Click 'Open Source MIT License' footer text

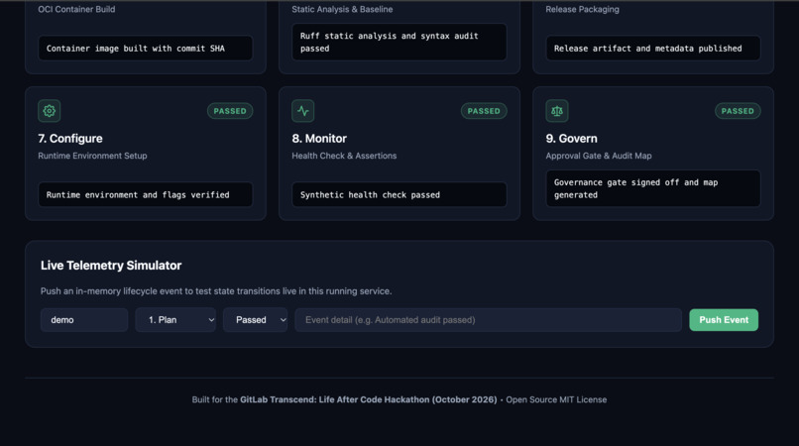[556, 399]
